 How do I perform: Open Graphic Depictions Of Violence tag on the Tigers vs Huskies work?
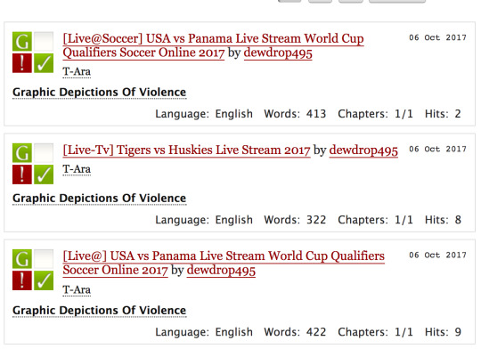point(100,199)
